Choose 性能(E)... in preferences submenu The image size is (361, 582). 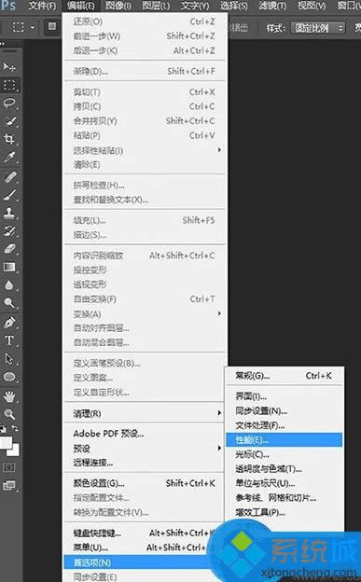pyautogui.click(x=284, y=440)
